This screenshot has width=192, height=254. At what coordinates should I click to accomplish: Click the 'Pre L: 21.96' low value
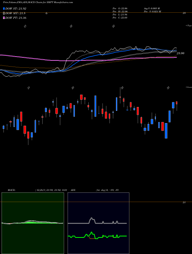click(x=120, y=15)
